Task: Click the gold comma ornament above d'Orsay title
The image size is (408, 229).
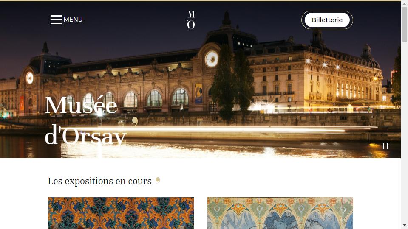Action: pos(135,121)
